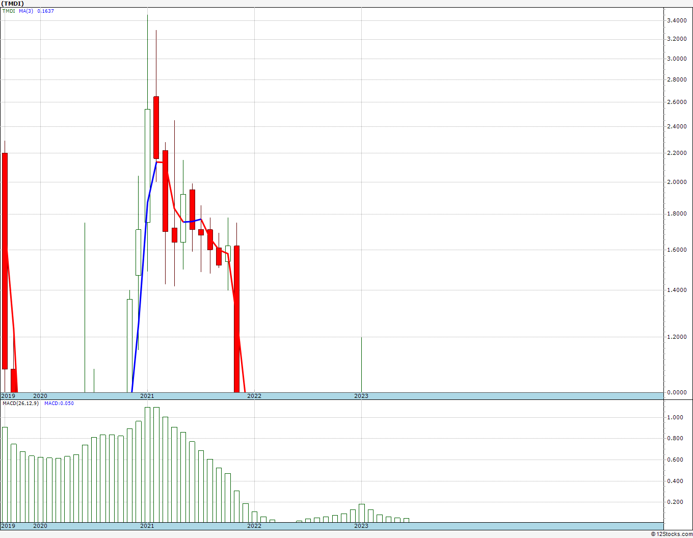Select the 2023 label on the MACD panel axis
This screenshot has height=538, width=693.
361,526
